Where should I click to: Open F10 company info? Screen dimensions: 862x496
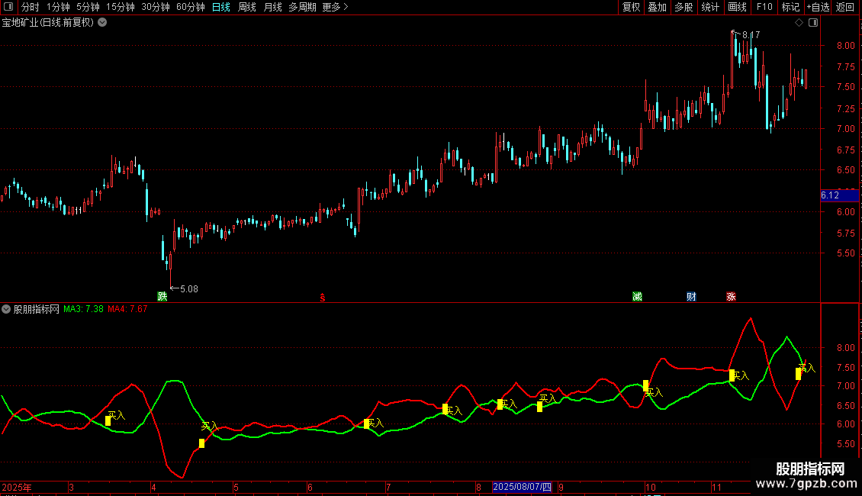[x=764, y=7]
